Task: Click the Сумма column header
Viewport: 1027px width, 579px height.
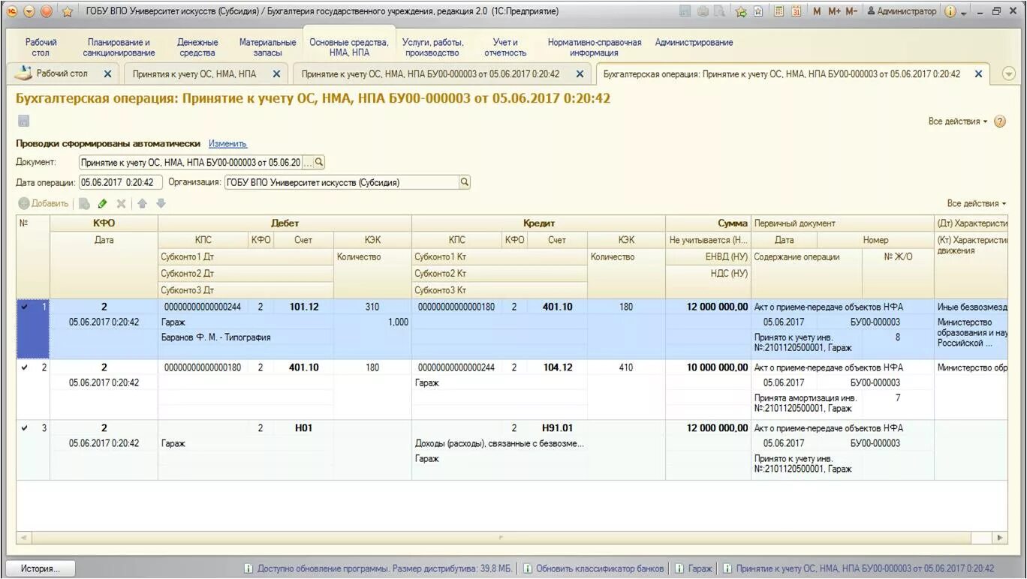Action: [708, 223]
